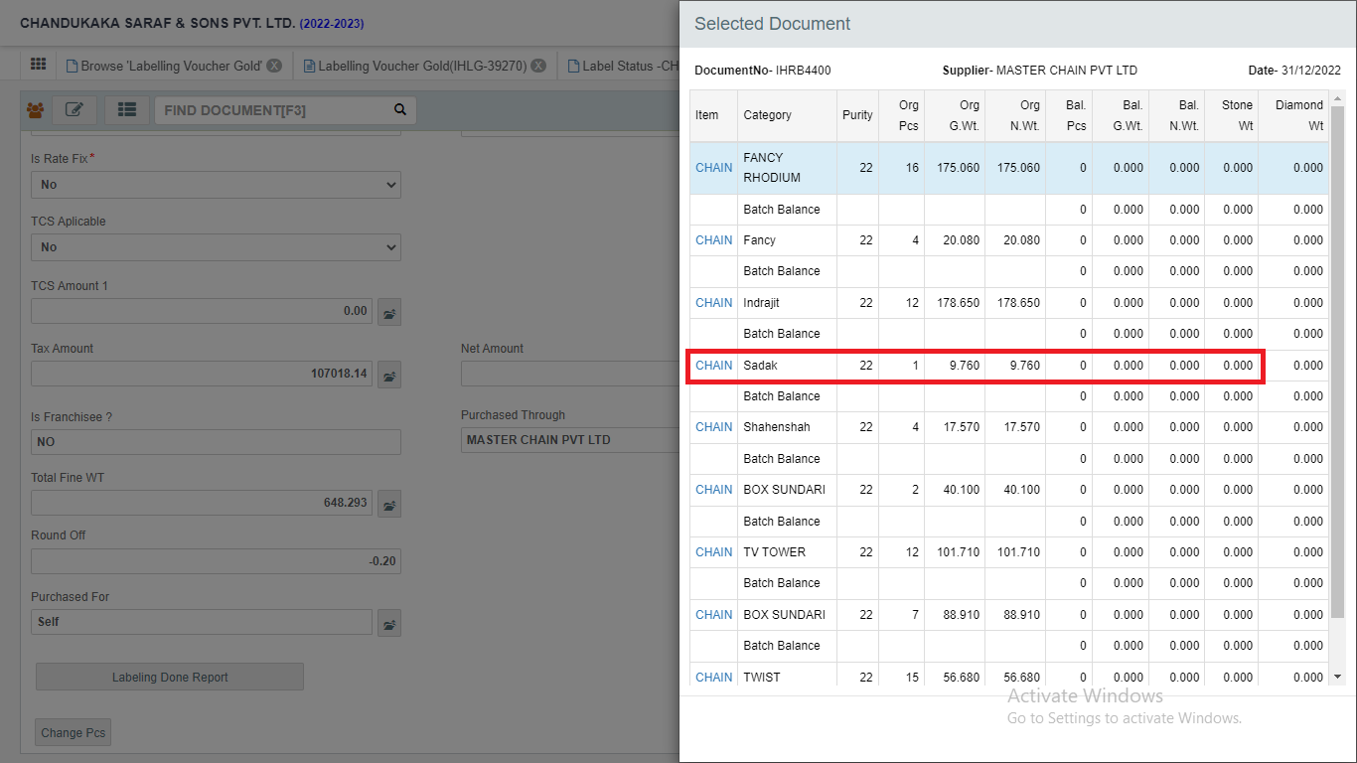Close the Browse 'Labelling Voucher Gold' tab

[x=274, y=66]
